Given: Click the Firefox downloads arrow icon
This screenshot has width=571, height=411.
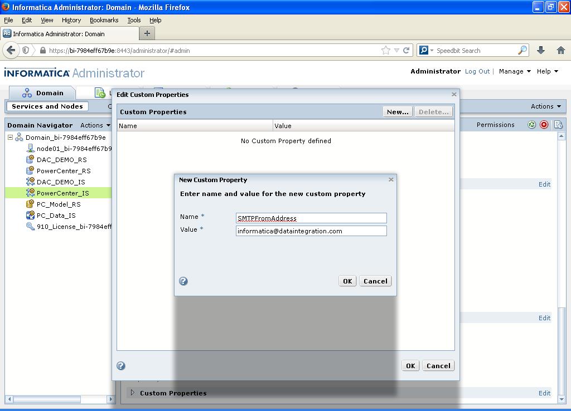Looking at the screenshot, I should click(541, 51).
